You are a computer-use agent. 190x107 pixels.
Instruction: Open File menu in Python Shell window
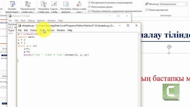point(10,21)
